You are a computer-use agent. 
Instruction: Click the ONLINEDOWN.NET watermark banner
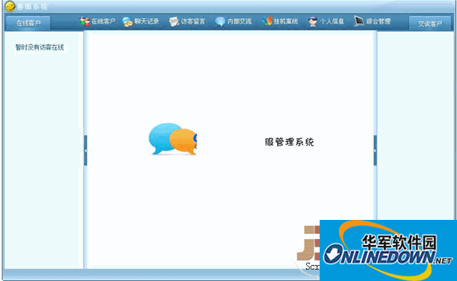pyautogui.click(x=388, y=250)
